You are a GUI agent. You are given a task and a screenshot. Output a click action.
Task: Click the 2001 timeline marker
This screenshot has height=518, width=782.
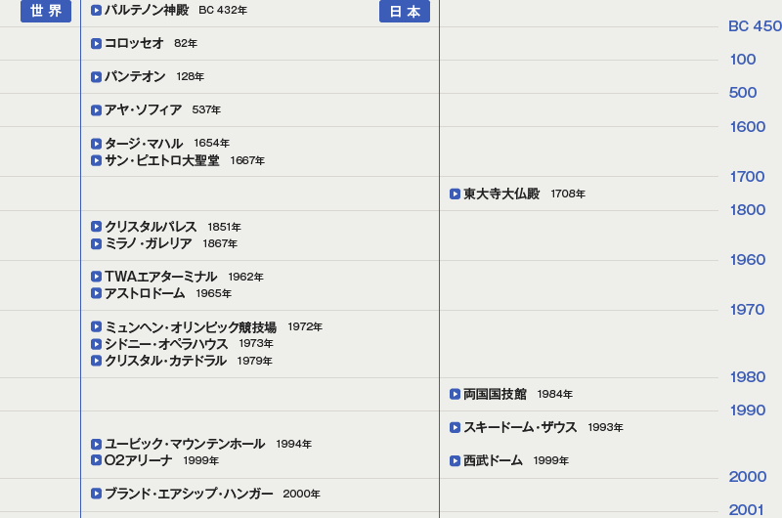(746, 510)
